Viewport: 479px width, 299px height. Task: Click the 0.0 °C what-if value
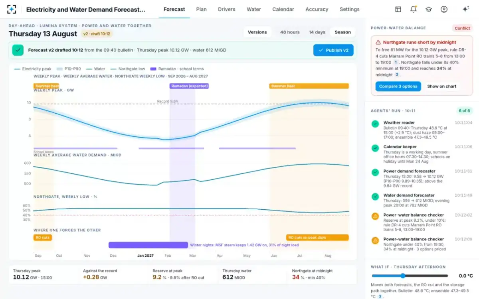click(x=465, y=276)
